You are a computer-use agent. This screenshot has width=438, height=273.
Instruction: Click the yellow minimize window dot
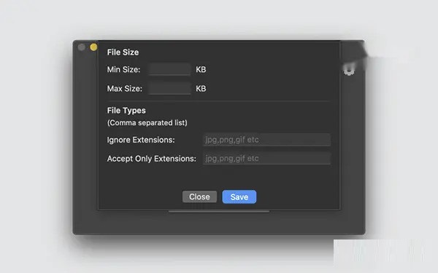(x=93, y=47)
